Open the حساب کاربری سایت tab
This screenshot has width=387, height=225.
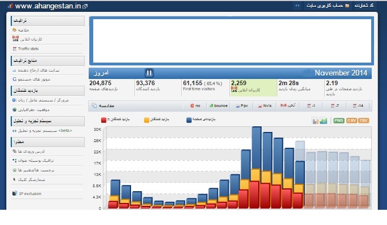tap(328, 6)
